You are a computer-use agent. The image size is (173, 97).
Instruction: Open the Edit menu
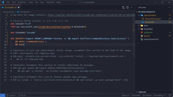point(14,2)
